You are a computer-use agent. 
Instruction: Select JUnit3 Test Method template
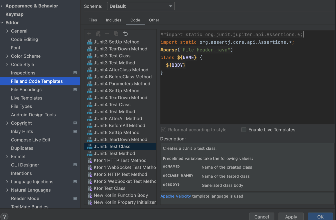click(x=120, y=63)
